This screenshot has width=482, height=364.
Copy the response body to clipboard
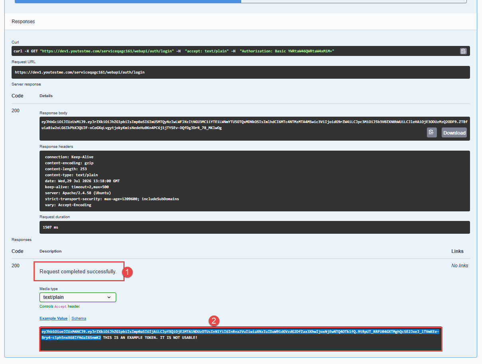coord(432,133)
